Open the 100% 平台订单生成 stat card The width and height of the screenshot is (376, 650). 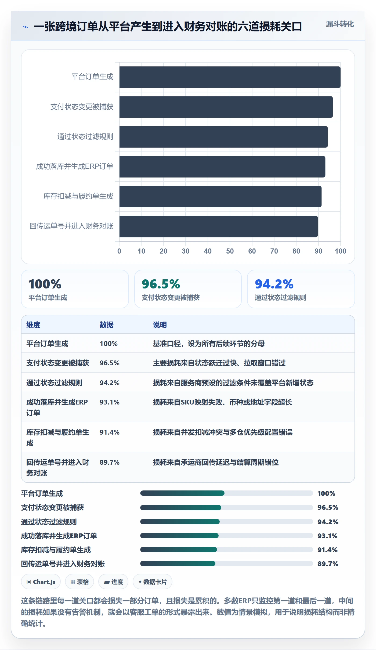pos(75,289)
